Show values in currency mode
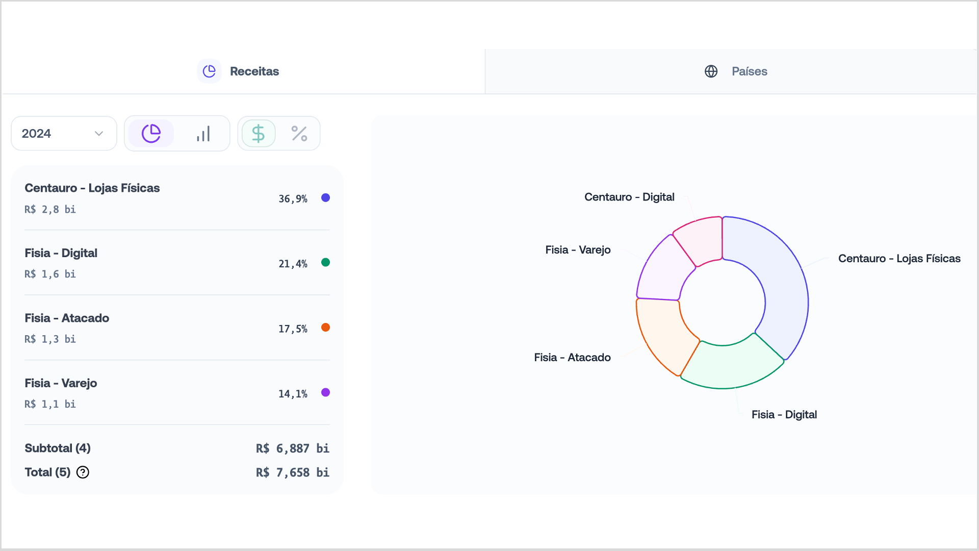 click(259, 134)
